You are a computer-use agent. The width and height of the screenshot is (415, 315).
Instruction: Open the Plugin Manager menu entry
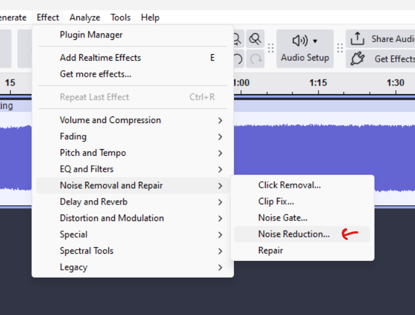point(91,34)
